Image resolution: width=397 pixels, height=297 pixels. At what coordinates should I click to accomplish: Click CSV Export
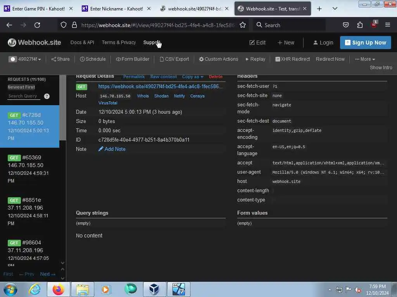pyautogui.click(x=174, y=59)
